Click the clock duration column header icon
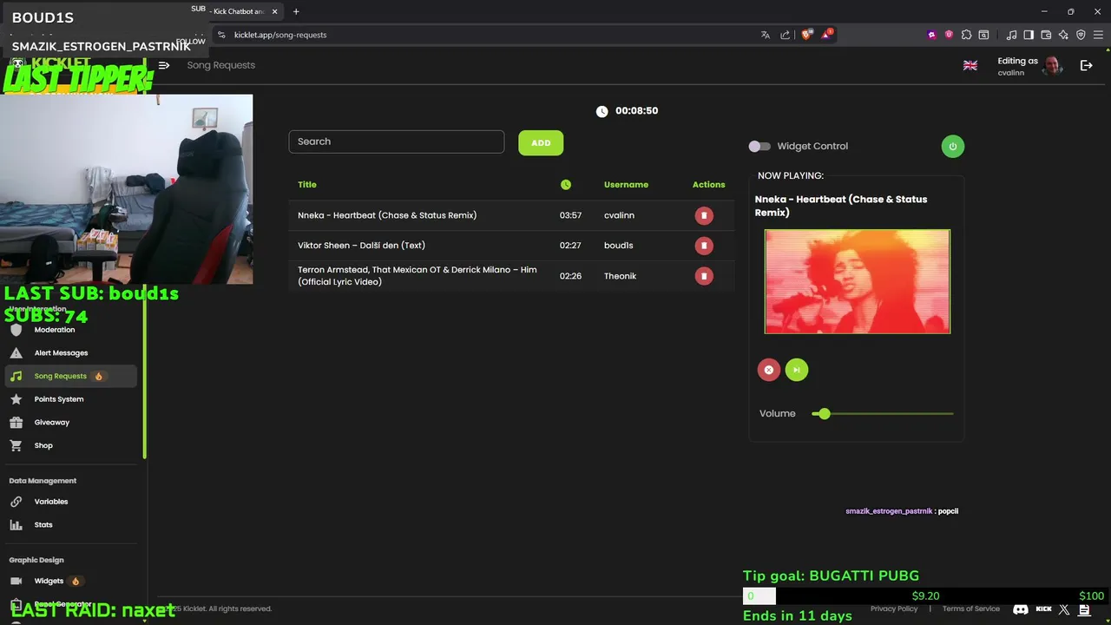Screen dimensions: 1111x625 pyautogui.click(x=566, y=185)
